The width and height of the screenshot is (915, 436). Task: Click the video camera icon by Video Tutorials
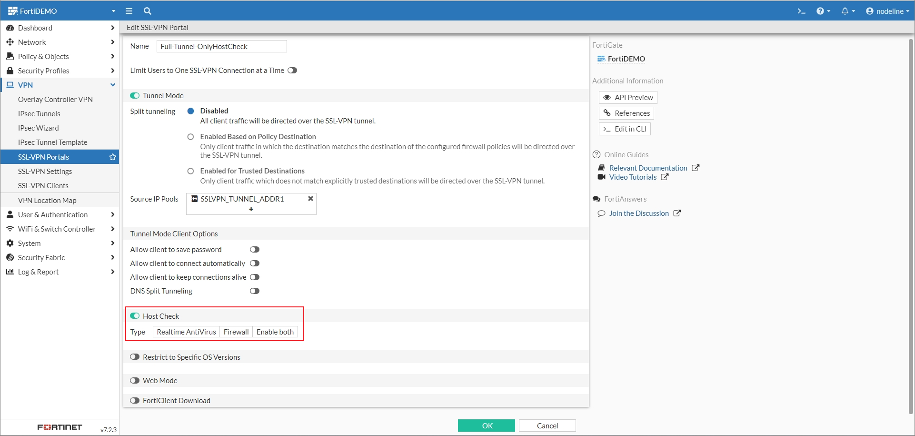click(601, 177)
